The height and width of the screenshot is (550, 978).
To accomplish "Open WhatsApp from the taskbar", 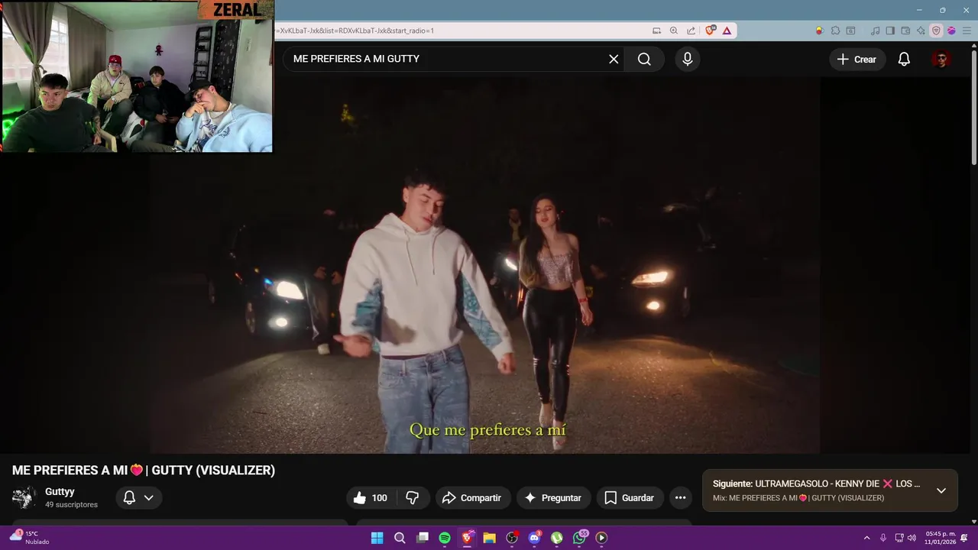I will coord(580,538).
